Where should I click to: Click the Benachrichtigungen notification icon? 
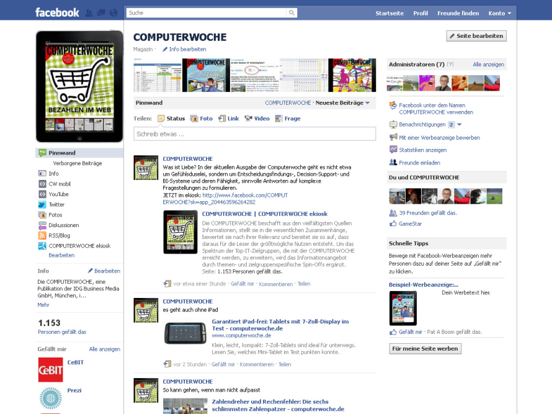(393, 124)
